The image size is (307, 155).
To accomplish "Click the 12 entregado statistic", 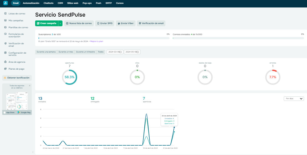I will 95,99.
